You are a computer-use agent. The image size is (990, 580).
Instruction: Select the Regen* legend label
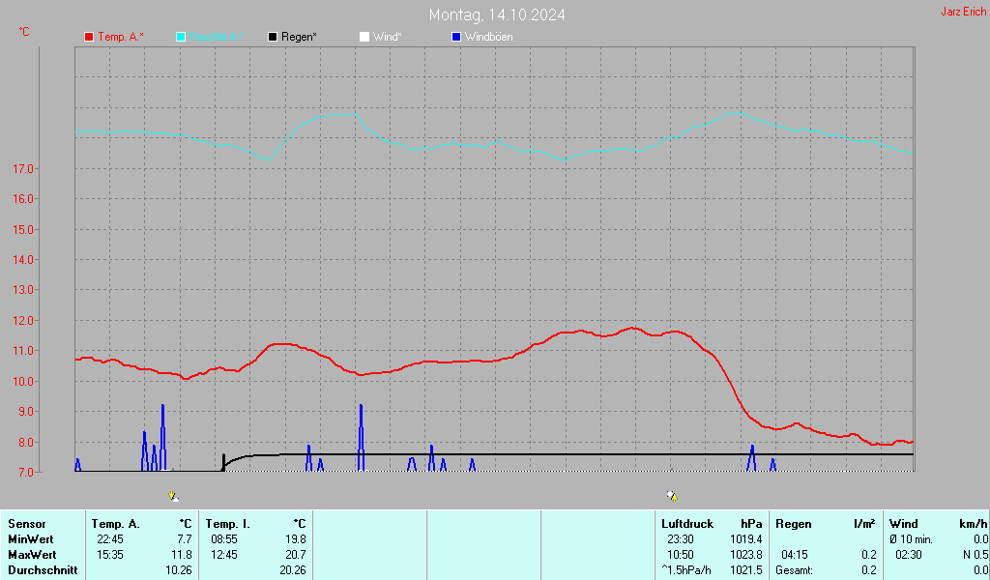coord(300,37)
